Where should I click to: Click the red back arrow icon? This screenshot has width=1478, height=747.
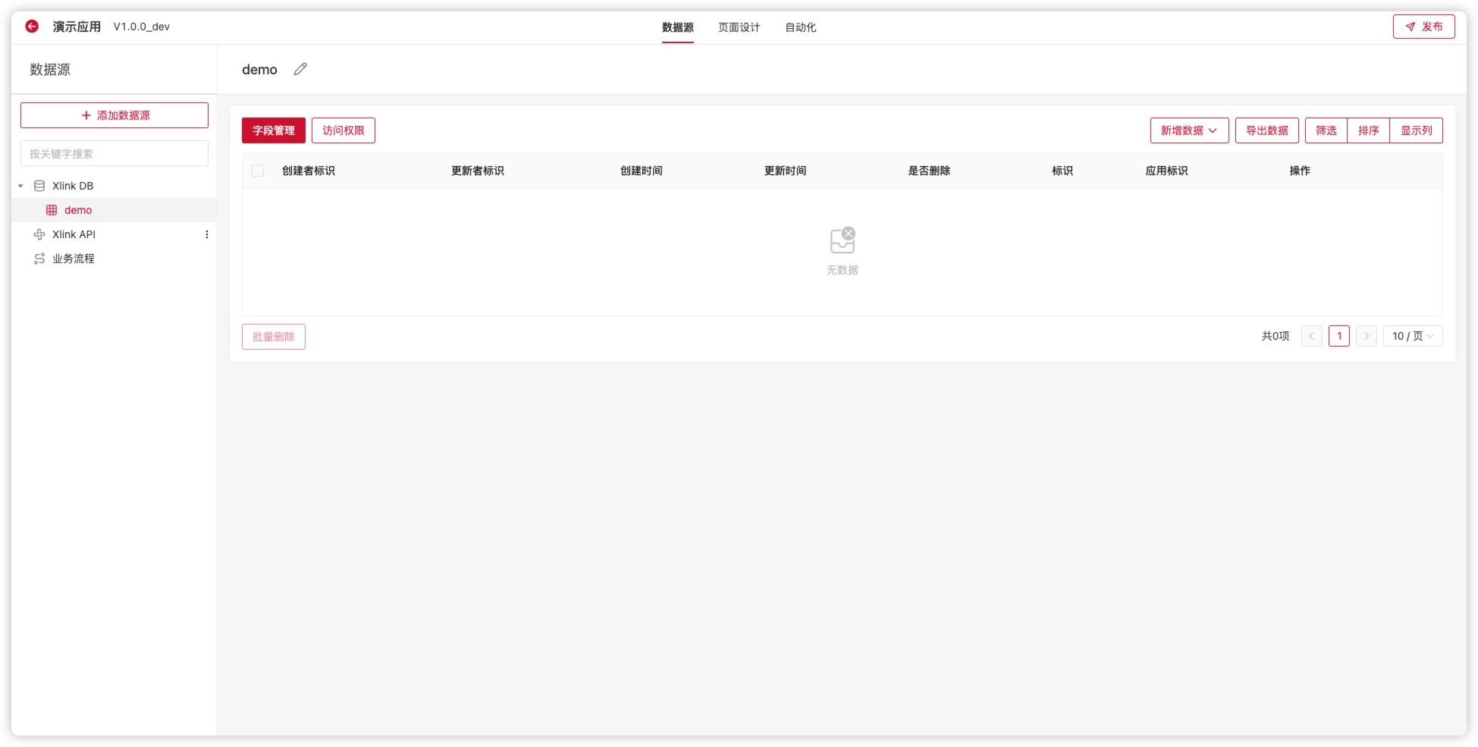[x=32, y=27]
